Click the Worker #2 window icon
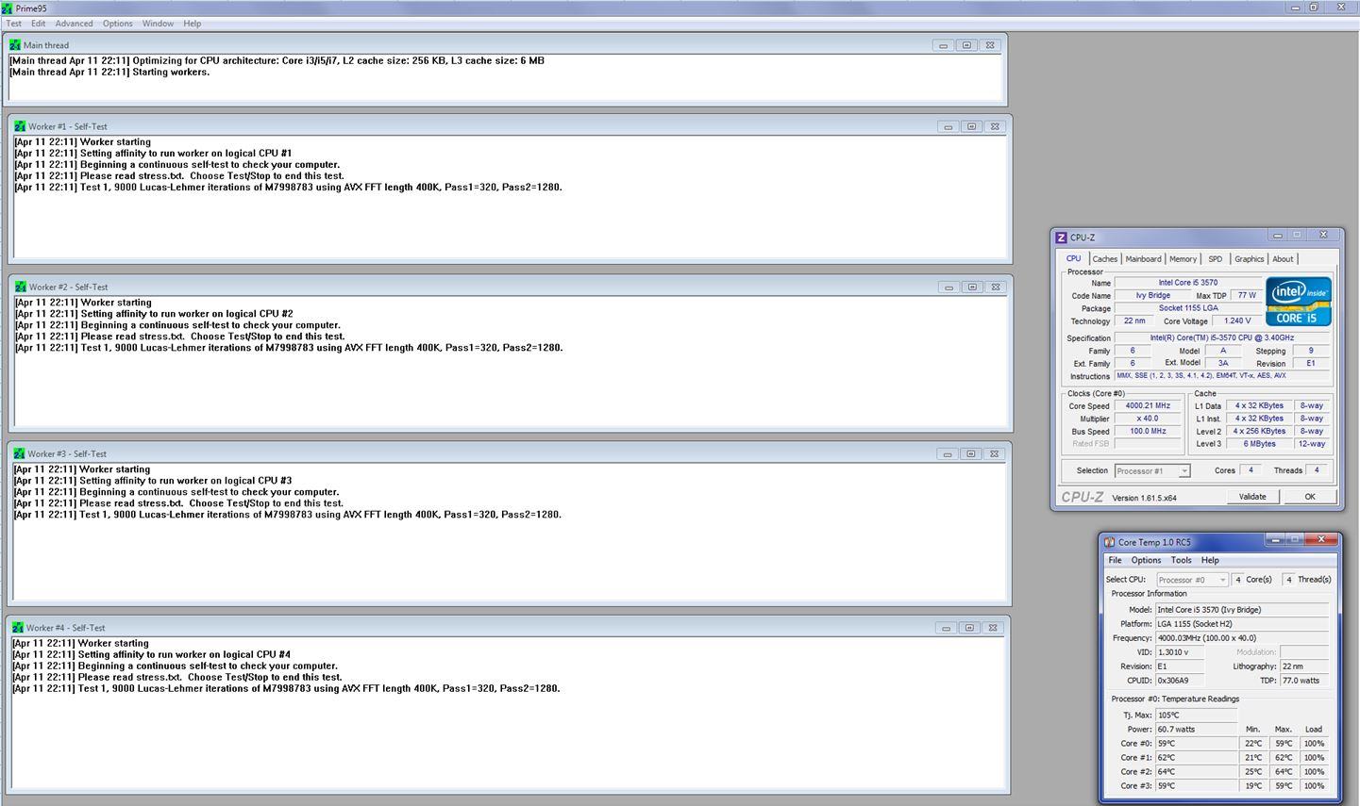1360x806 pixels. (20, 287)
